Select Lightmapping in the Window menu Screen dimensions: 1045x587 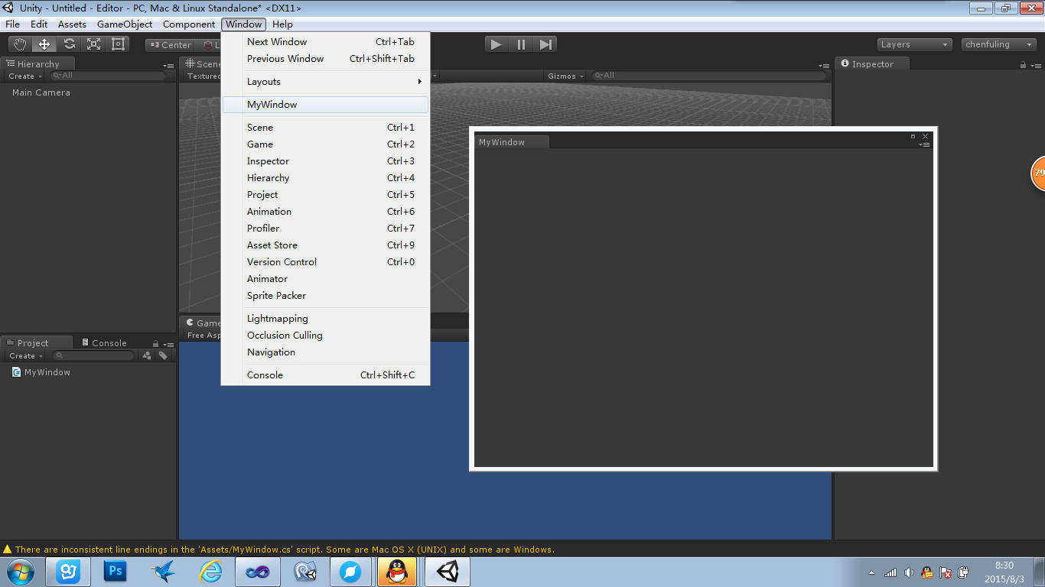tap(277, 318)
